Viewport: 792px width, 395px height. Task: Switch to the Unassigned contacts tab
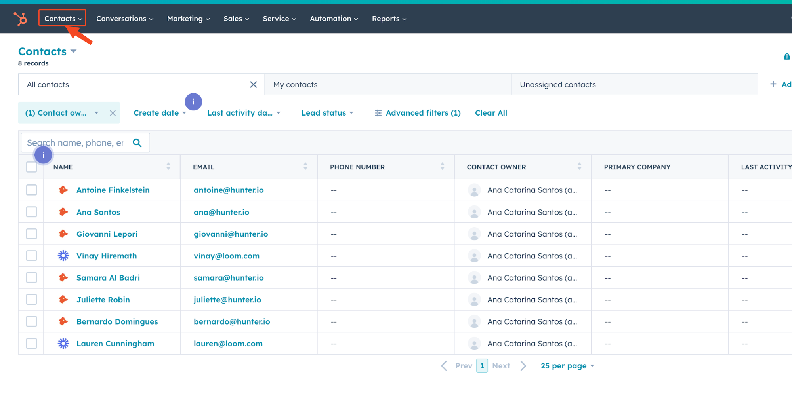tap(634, 84)
